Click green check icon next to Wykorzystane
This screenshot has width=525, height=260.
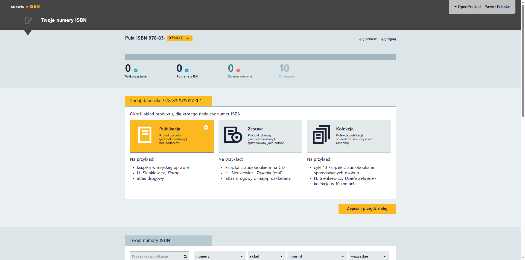[136, 70]
